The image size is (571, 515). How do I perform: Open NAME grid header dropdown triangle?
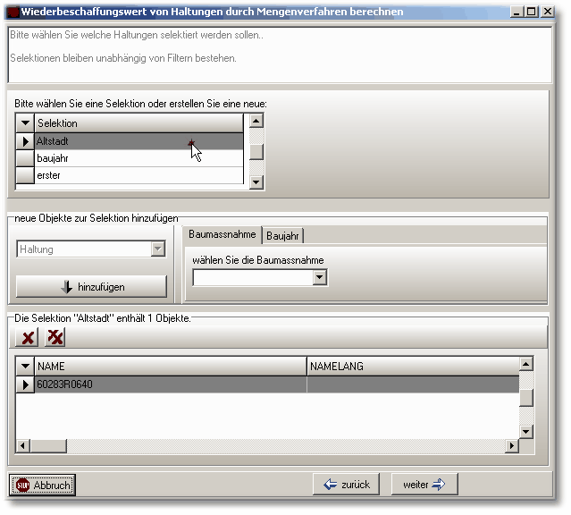pyautogui.click(x=25, y=367)
